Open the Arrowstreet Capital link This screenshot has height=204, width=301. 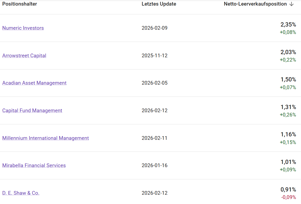pyautogui.click(x=24, y=56)
